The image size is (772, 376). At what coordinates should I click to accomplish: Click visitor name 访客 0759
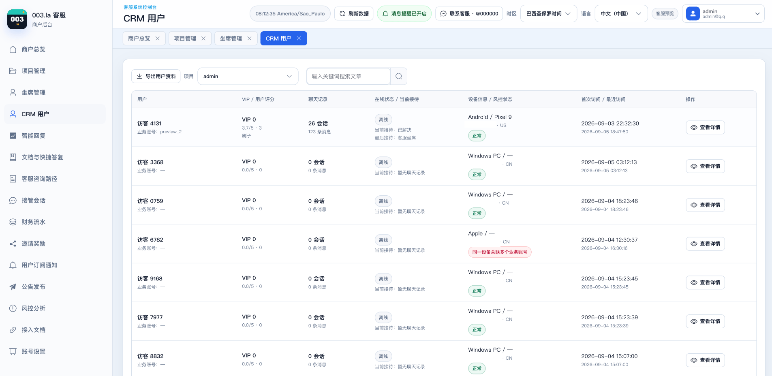click(150, 201)
